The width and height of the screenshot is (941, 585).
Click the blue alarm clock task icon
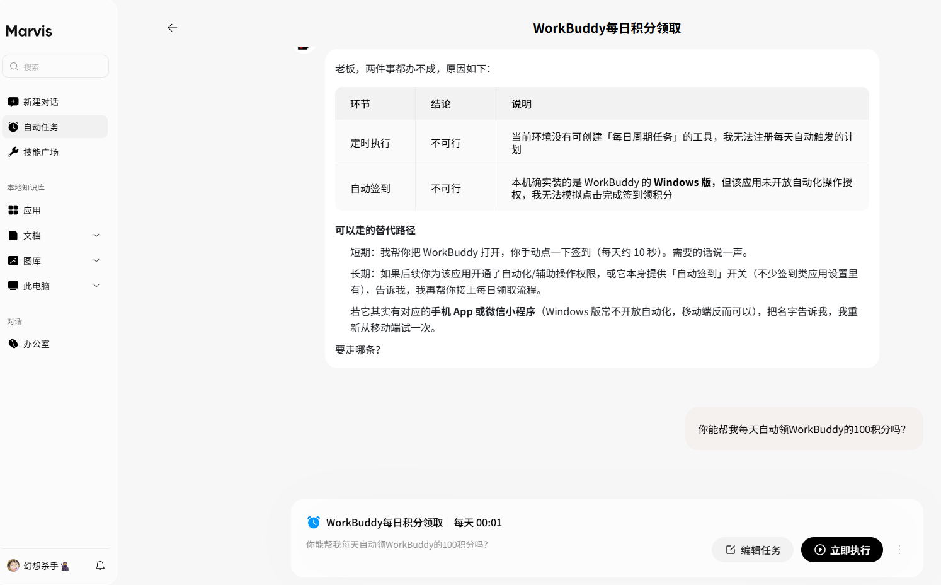(314, 522)
